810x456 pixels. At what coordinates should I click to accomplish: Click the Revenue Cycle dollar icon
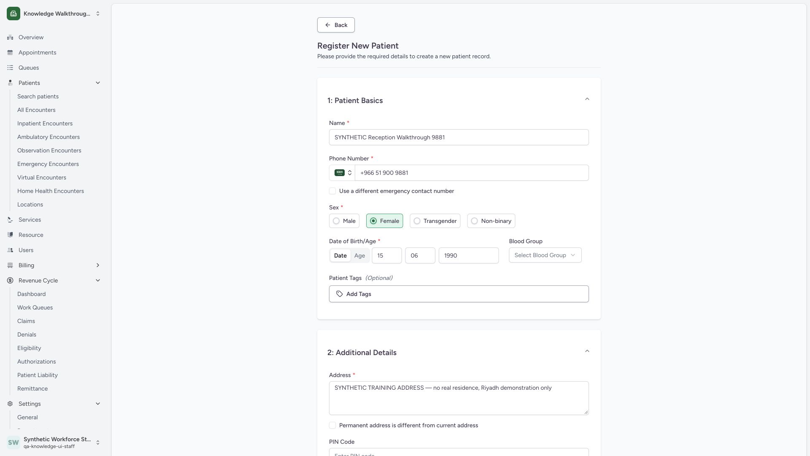(10, 280)
